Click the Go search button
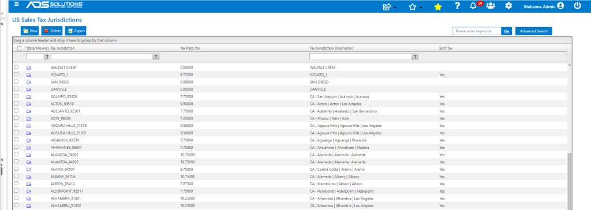 [507, 31]
